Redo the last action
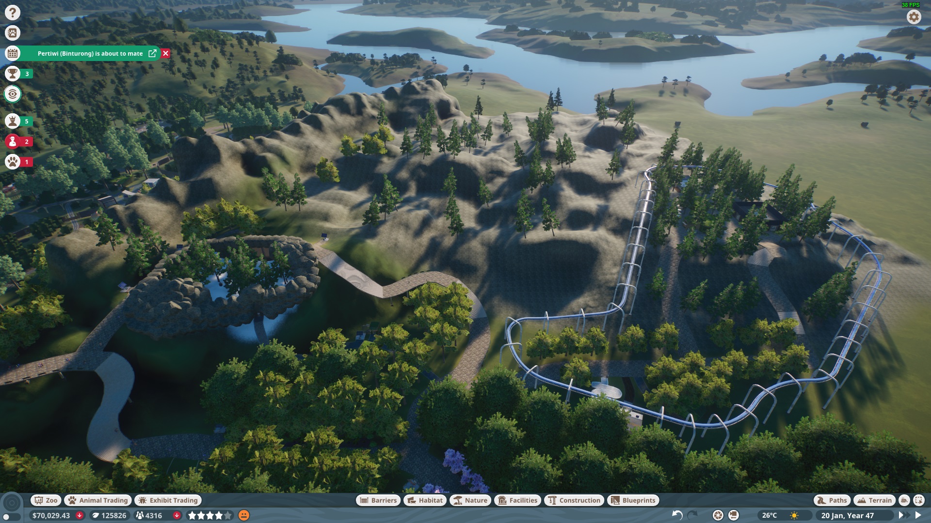931x523 pixels. point(692,515)
